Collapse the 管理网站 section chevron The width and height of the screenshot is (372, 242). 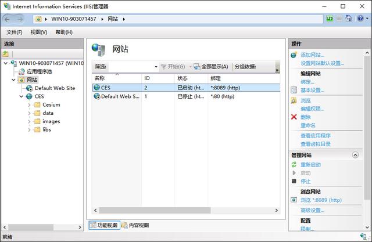355,155
